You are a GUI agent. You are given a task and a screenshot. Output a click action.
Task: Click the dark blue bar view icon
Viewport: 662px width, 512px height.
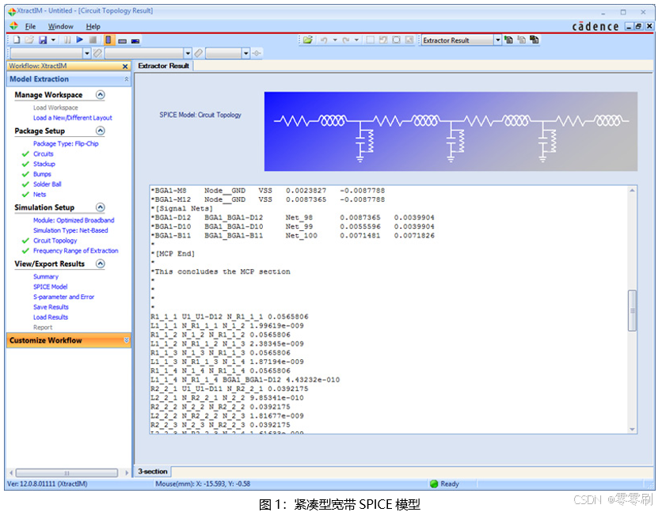coord(135,41)
